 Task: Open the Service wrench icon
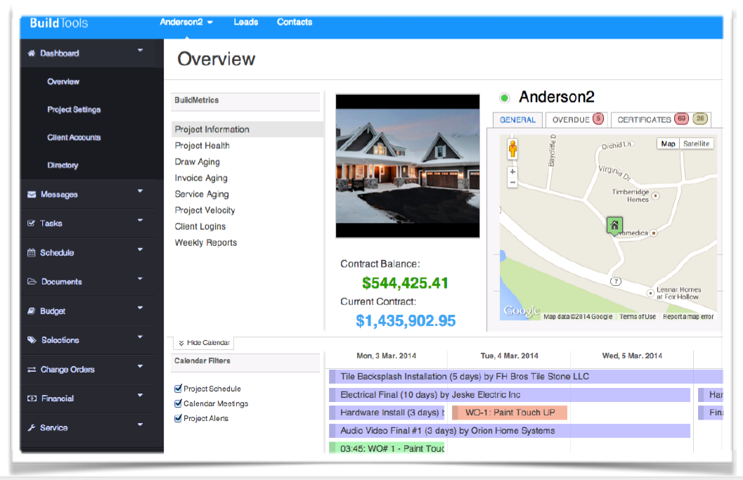click(30, 427)
